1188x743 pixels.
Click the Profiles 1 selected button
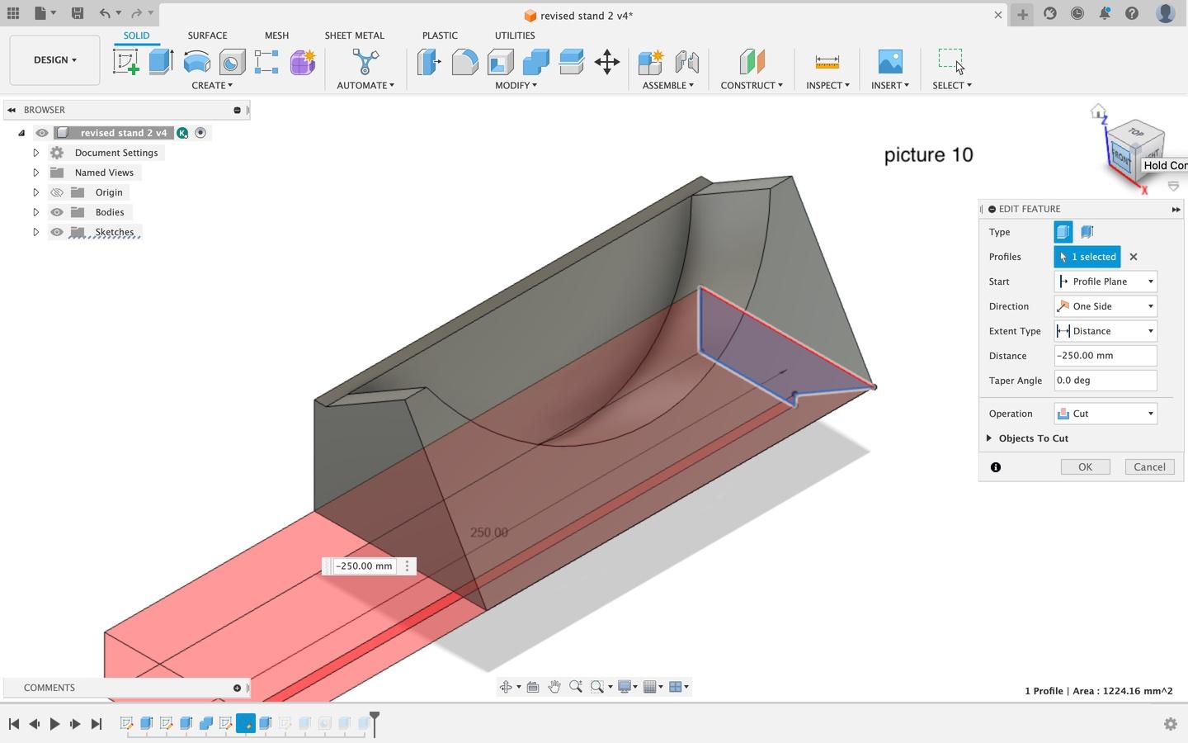click(1087, 257)
